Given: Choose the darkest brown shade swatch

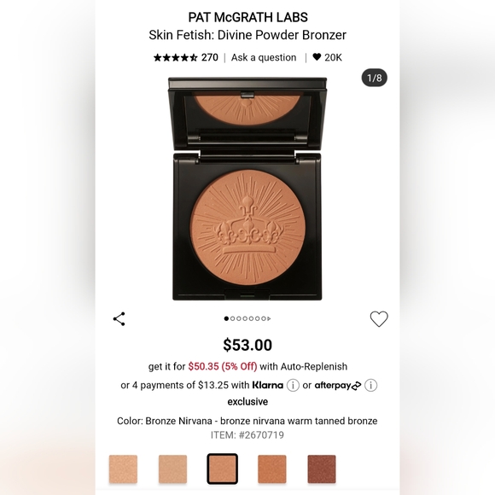Looking at the screenshot, I should (x=322, y=469).
